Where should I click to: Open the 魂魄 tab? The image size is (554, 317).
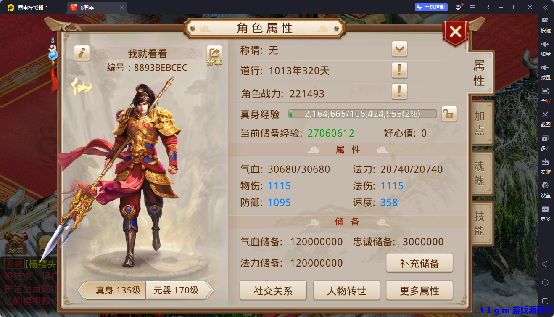(x=480, y=173)
